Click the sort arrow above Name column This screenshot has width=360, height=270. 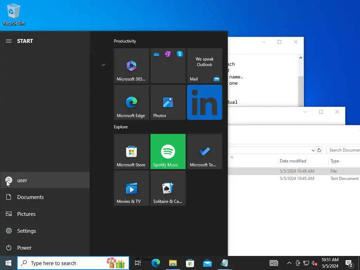(232, 157)
